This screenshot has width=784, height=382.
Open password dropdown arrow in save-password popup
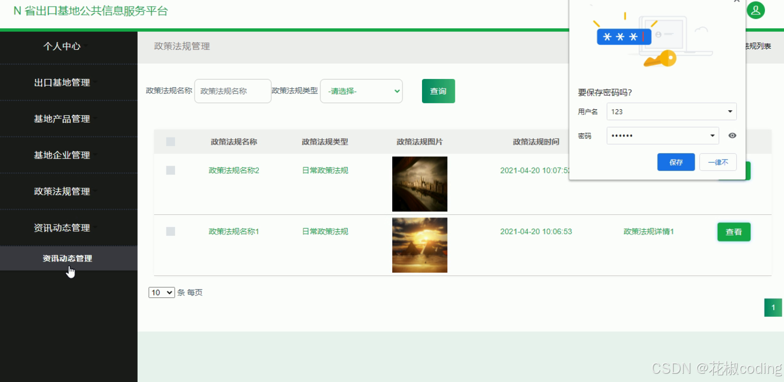tap(713, 136)
